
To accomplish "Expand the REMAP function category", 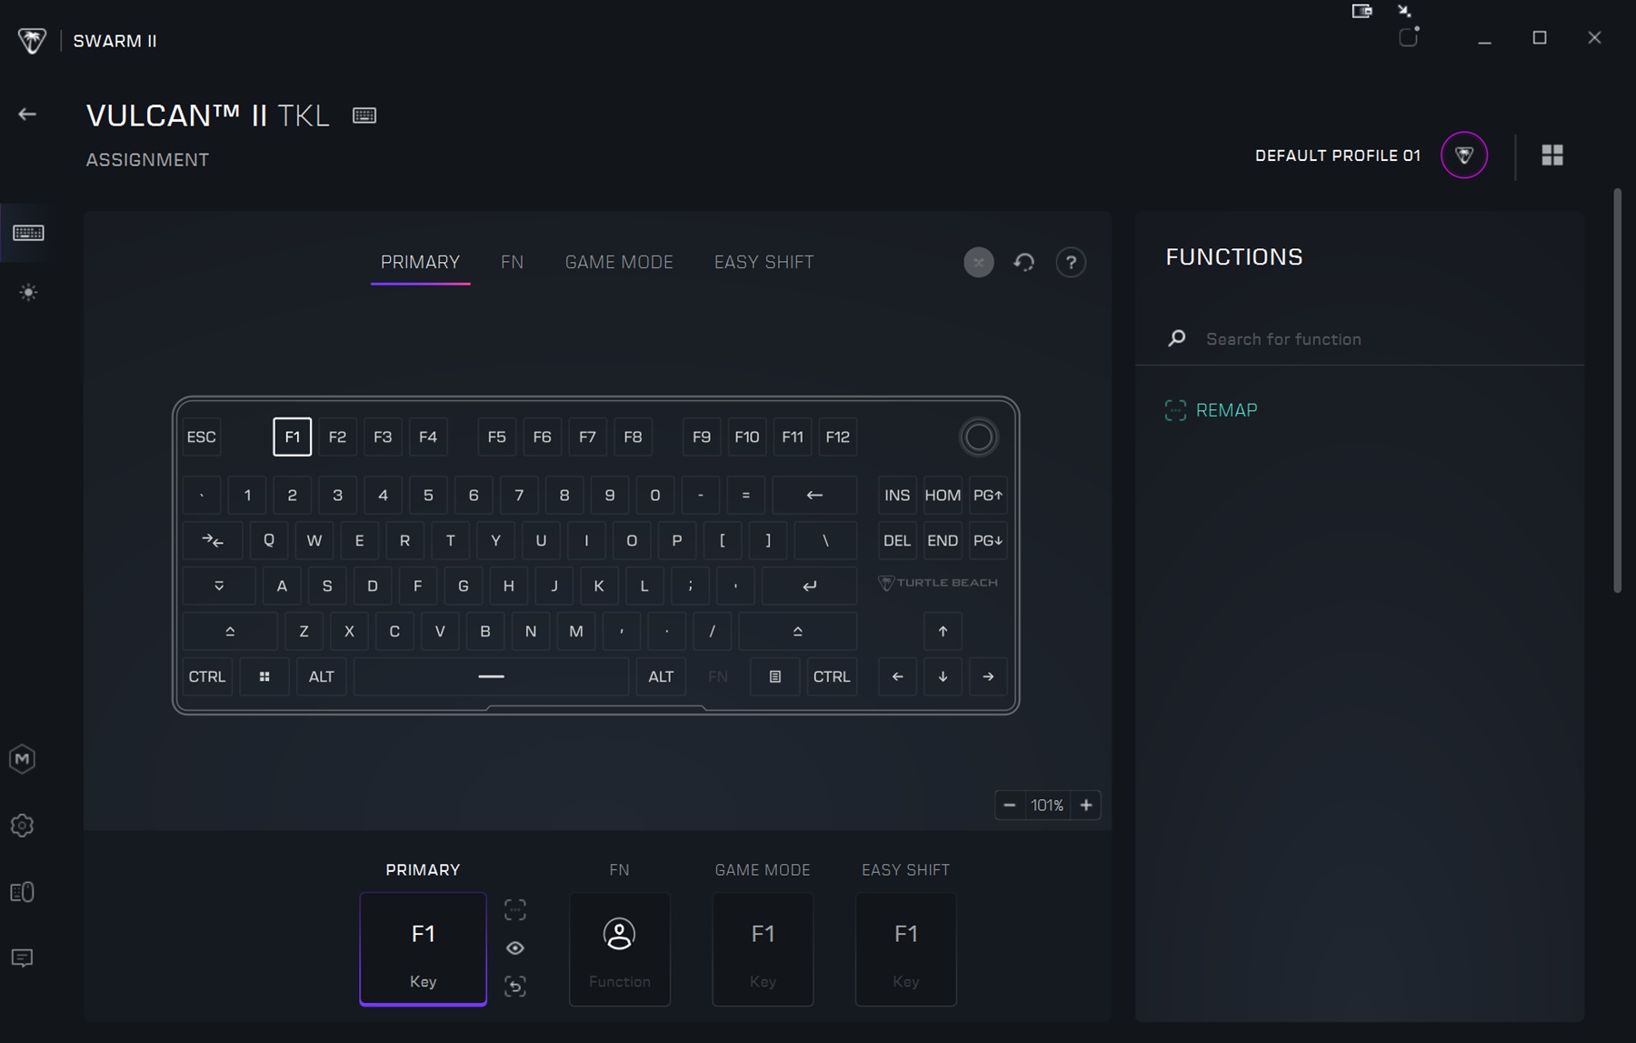I will (1225, 410).
